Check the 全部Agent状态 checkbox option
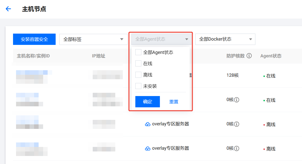Image resolution: width=302 pixels, height=164 pixels. click(138, 52)
